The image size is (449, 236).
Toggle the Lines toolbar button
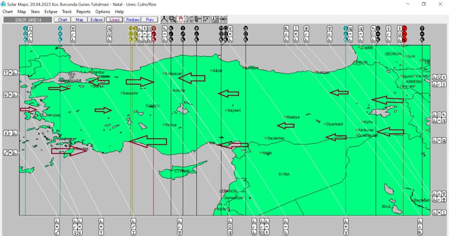click(x=114, y=20)
